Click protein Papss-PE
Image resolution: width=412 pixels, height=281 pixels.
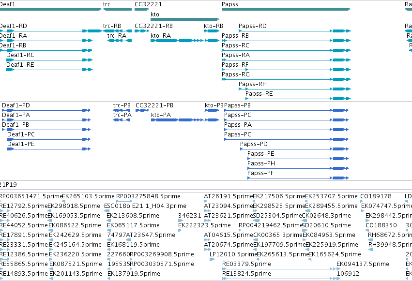click(298, 159)
